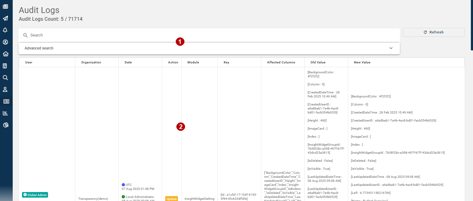Click the Organization column header

click(91, 62)
